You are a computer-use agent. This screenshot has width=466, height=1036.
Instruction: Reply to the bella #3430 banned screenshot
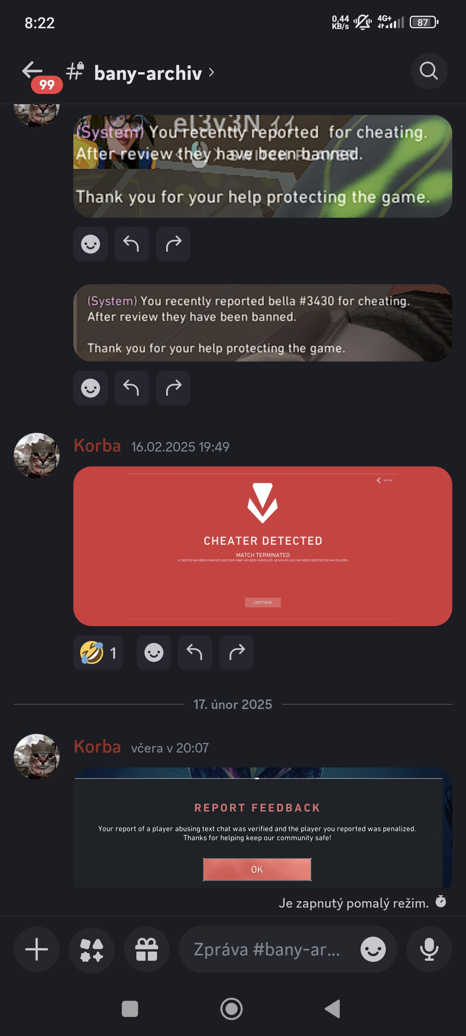point(131,388)
